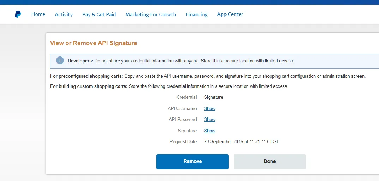
Task: Click the PayPal logo icon
Action: [x=18, y=14]
